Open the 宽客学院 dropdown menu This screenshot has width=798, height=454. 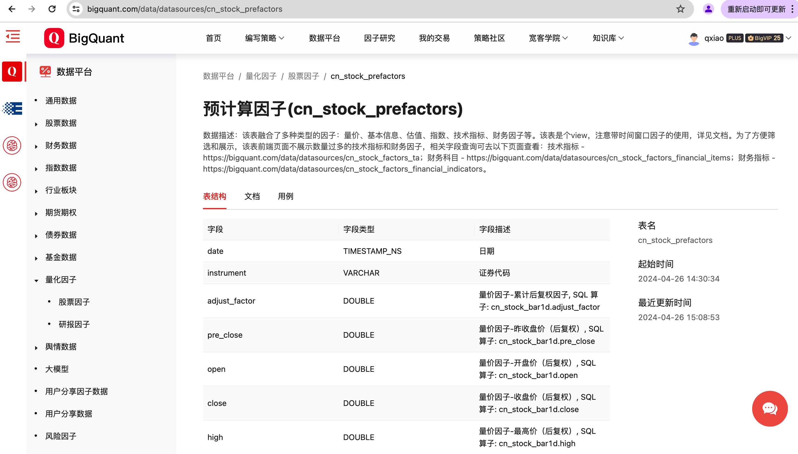pos(548,38)
